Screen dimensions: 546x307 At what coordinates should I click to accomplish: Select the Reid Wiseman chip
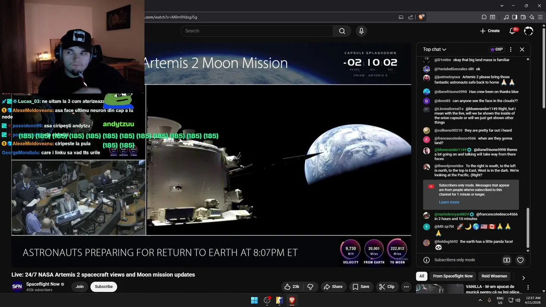point(494,276)
